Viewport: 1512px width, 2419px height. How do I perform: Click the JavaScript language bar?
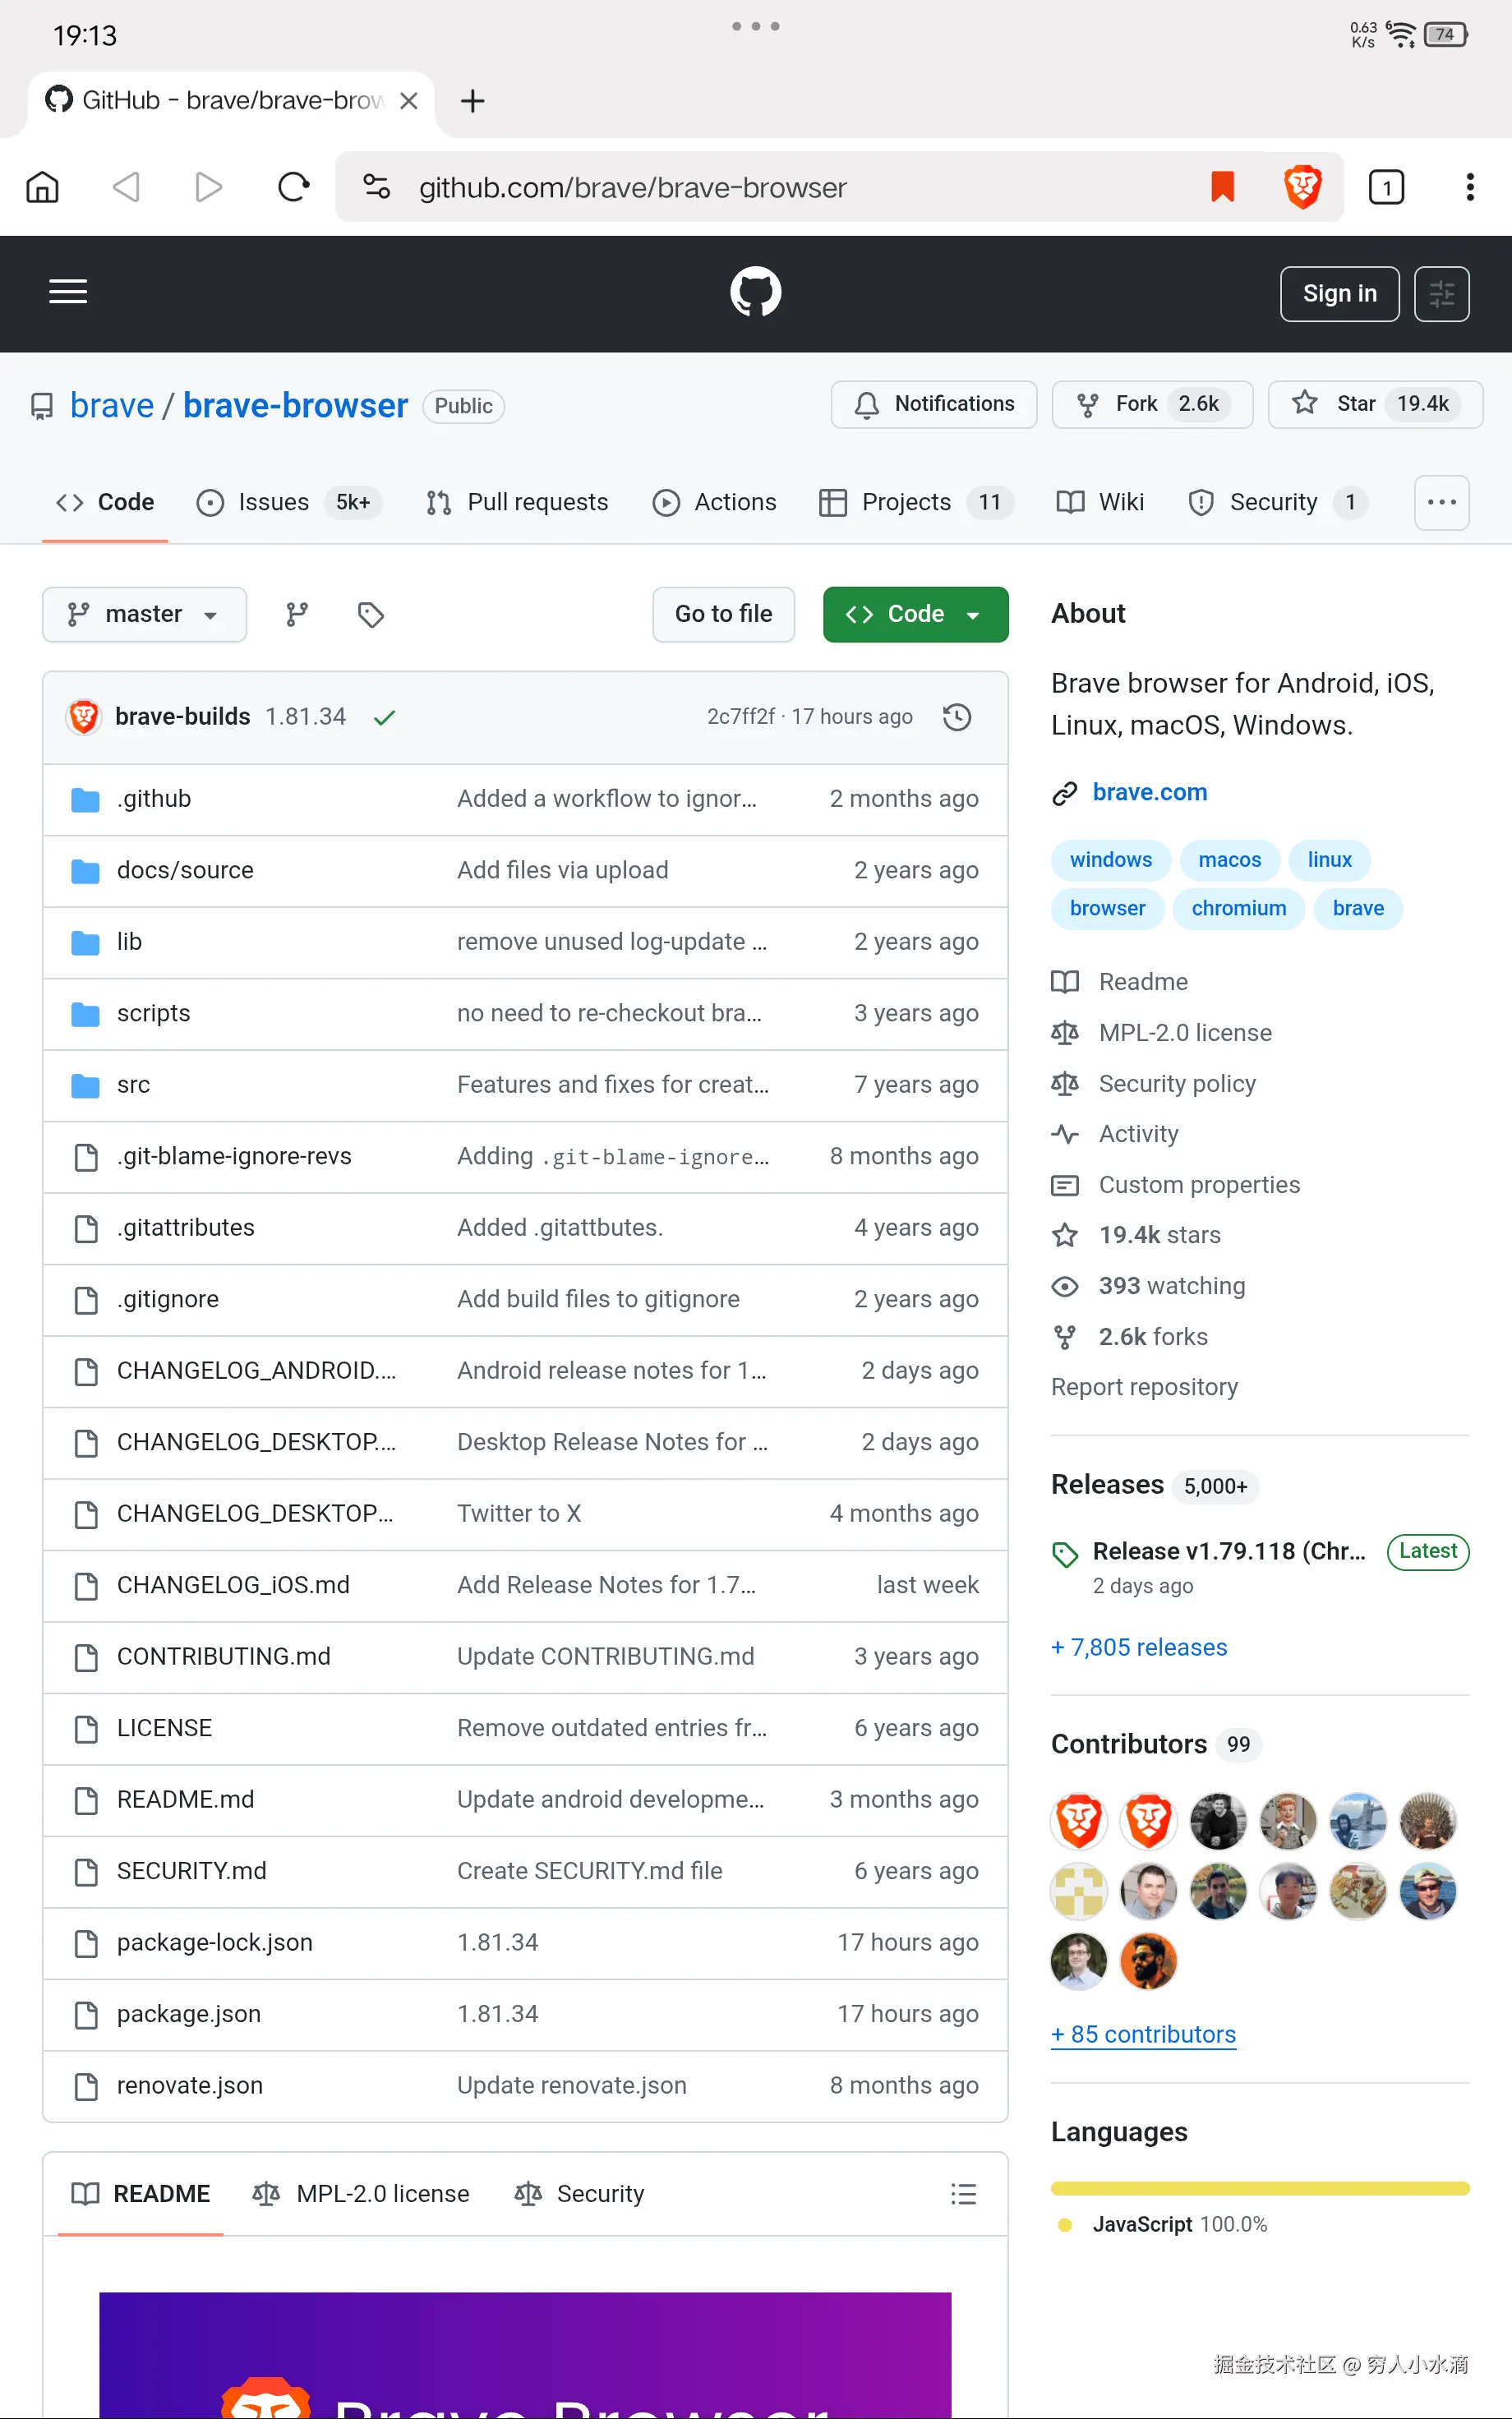point(1260,2188)
